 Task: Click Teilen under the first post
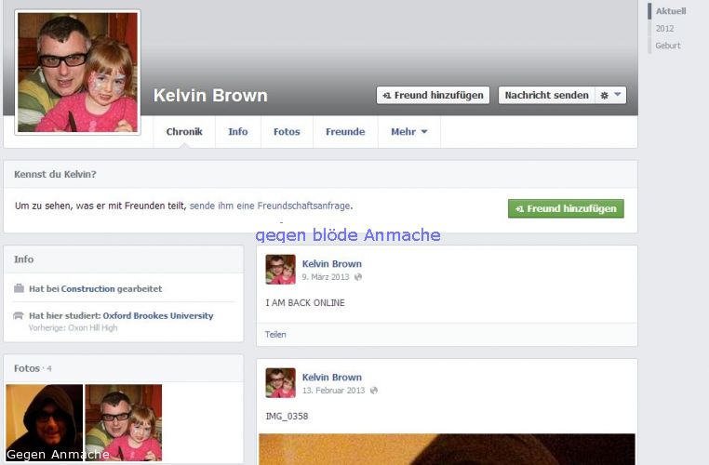coord(275,335)
